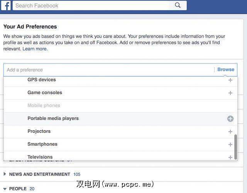Image resolution: width=247 pixels, height=193 pixels.
Task: Add Game consoles with plus icon
Action: (230, 93)
